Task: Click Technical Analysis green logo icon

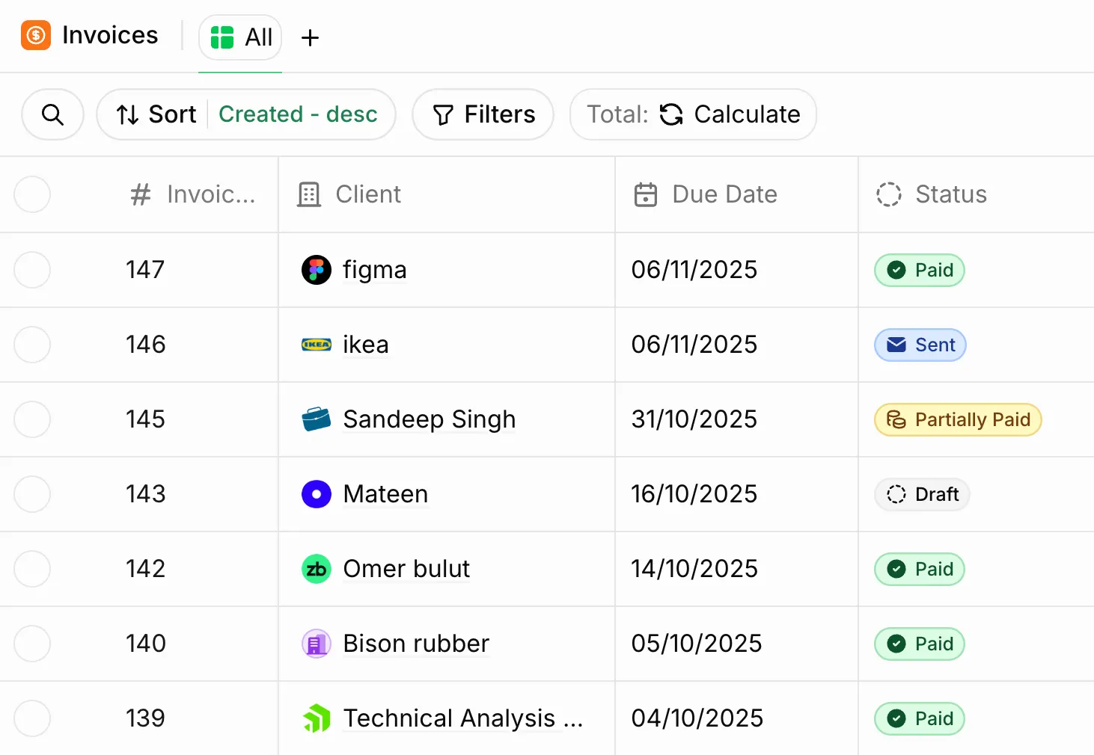Action: [x=317, y=718]
